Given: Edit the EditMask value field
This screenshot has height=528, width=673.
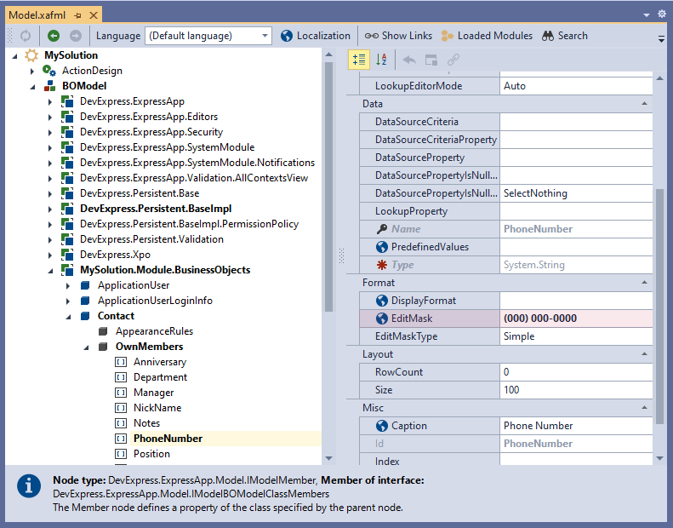Looking at the screenshot, I should coord(576,319).
